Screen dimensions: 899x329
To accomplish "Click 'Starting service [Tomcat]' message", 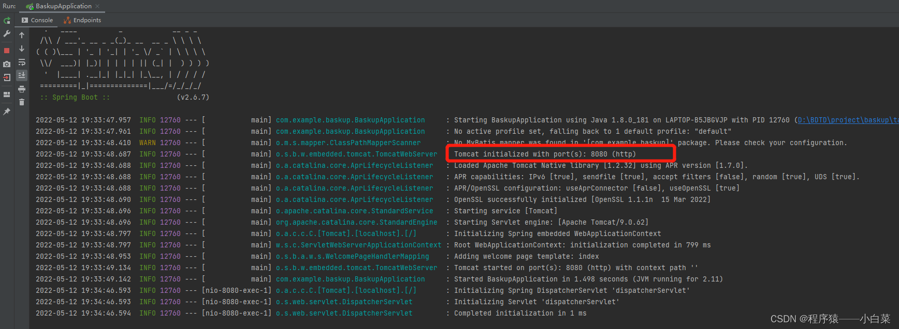I will coord(505,211).
